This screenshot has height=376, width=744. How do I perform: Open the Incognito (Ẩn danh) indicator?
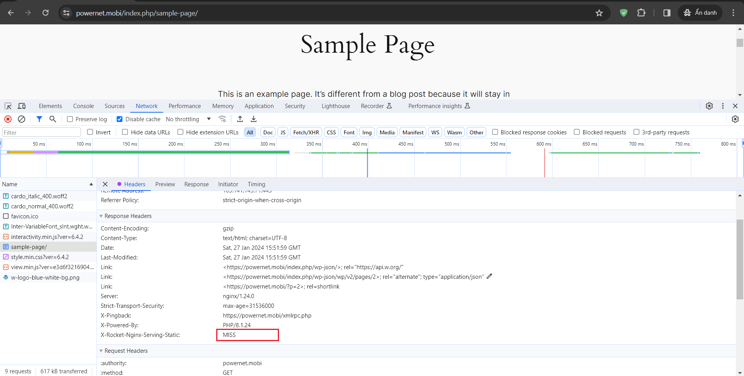coord(700,13)
